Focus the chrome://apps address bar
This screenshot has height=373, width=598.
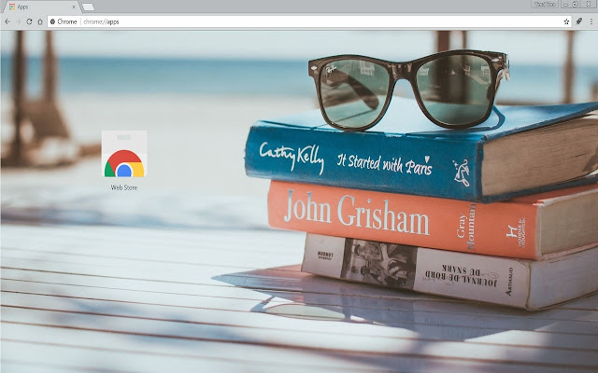[309, 21]
